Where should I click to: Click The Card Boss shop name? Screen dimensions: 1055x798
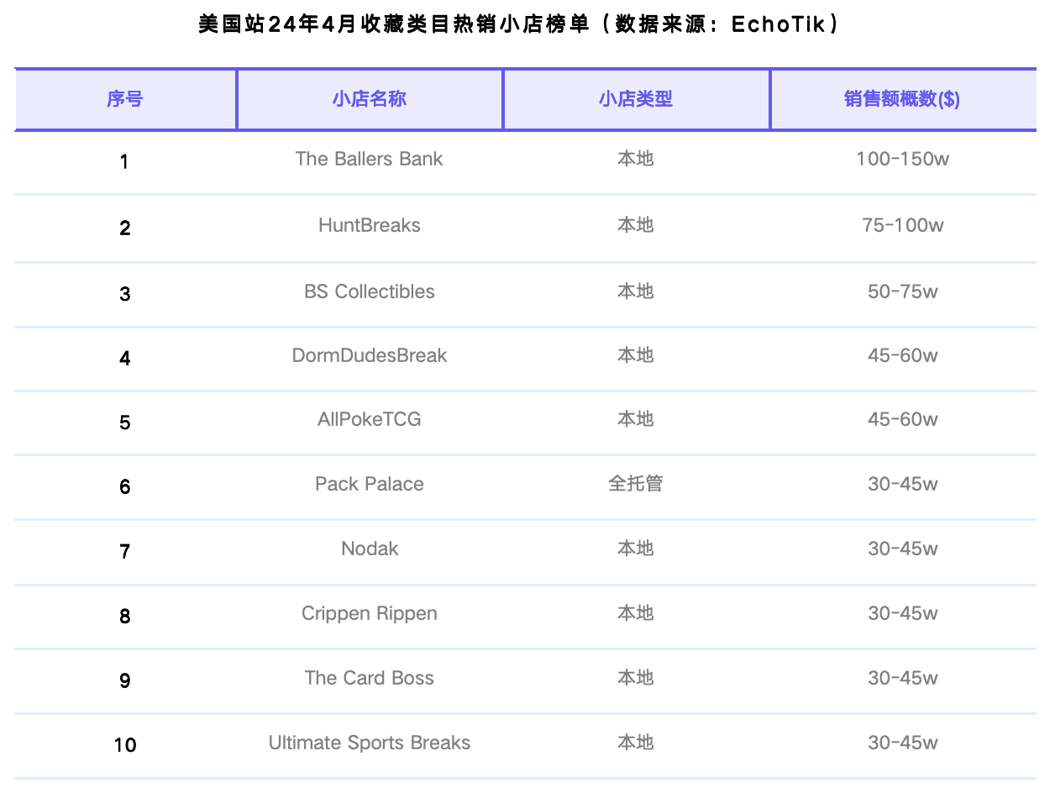pos(370,678)
